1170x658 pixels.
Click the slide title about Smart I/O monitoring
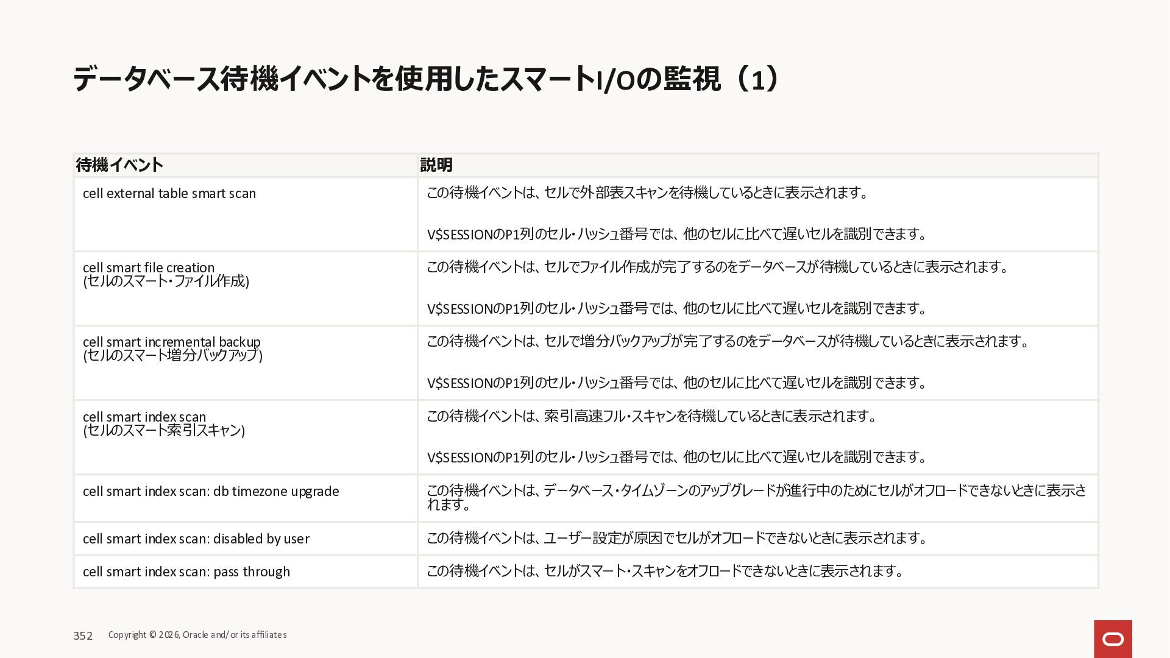[x=425, y=80]
